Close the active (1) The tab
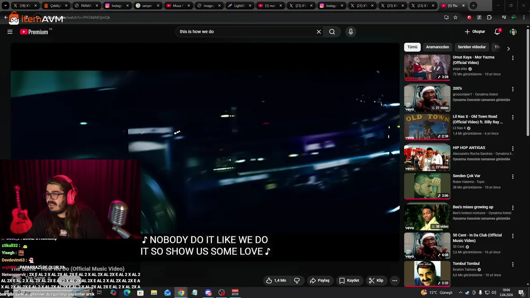This screenshot has height=298, width=530. click(x=463, y=6)
